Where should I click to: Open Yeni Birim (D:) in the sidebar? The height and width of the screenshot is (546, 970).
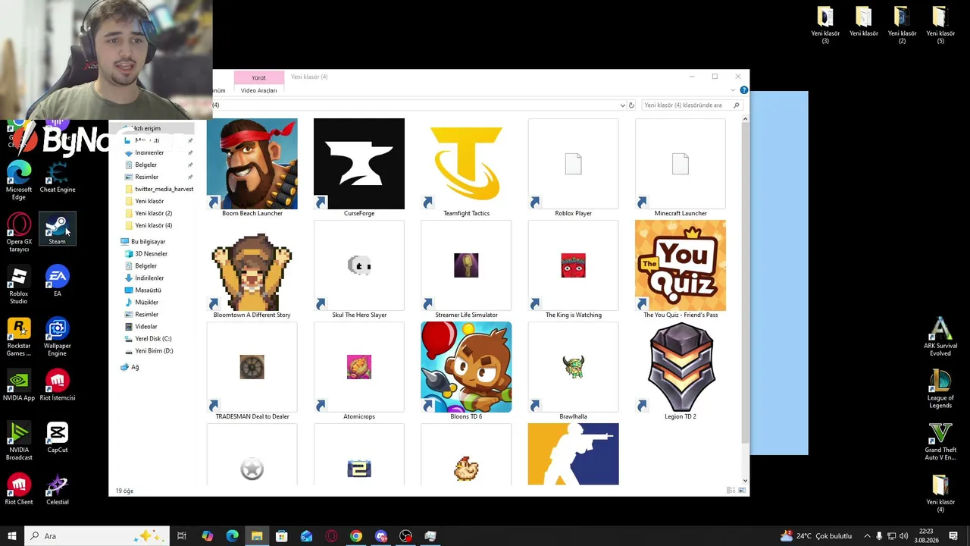(154, 350)
